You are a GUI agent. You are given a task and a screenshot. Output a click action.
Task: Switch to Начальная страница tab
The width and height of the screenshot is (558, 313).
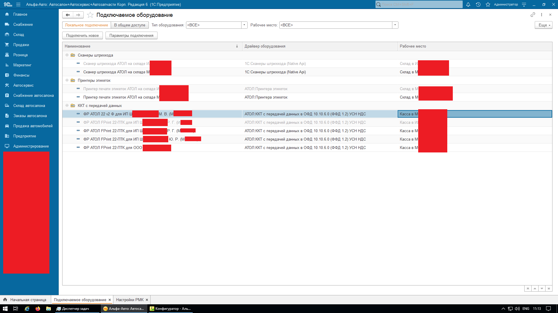[25, 300]
